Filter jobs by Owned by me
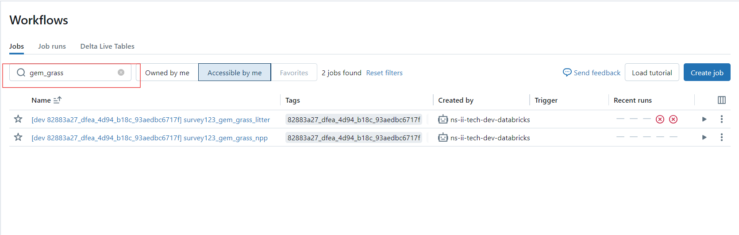739x235 pixels. tap(167, 73)
